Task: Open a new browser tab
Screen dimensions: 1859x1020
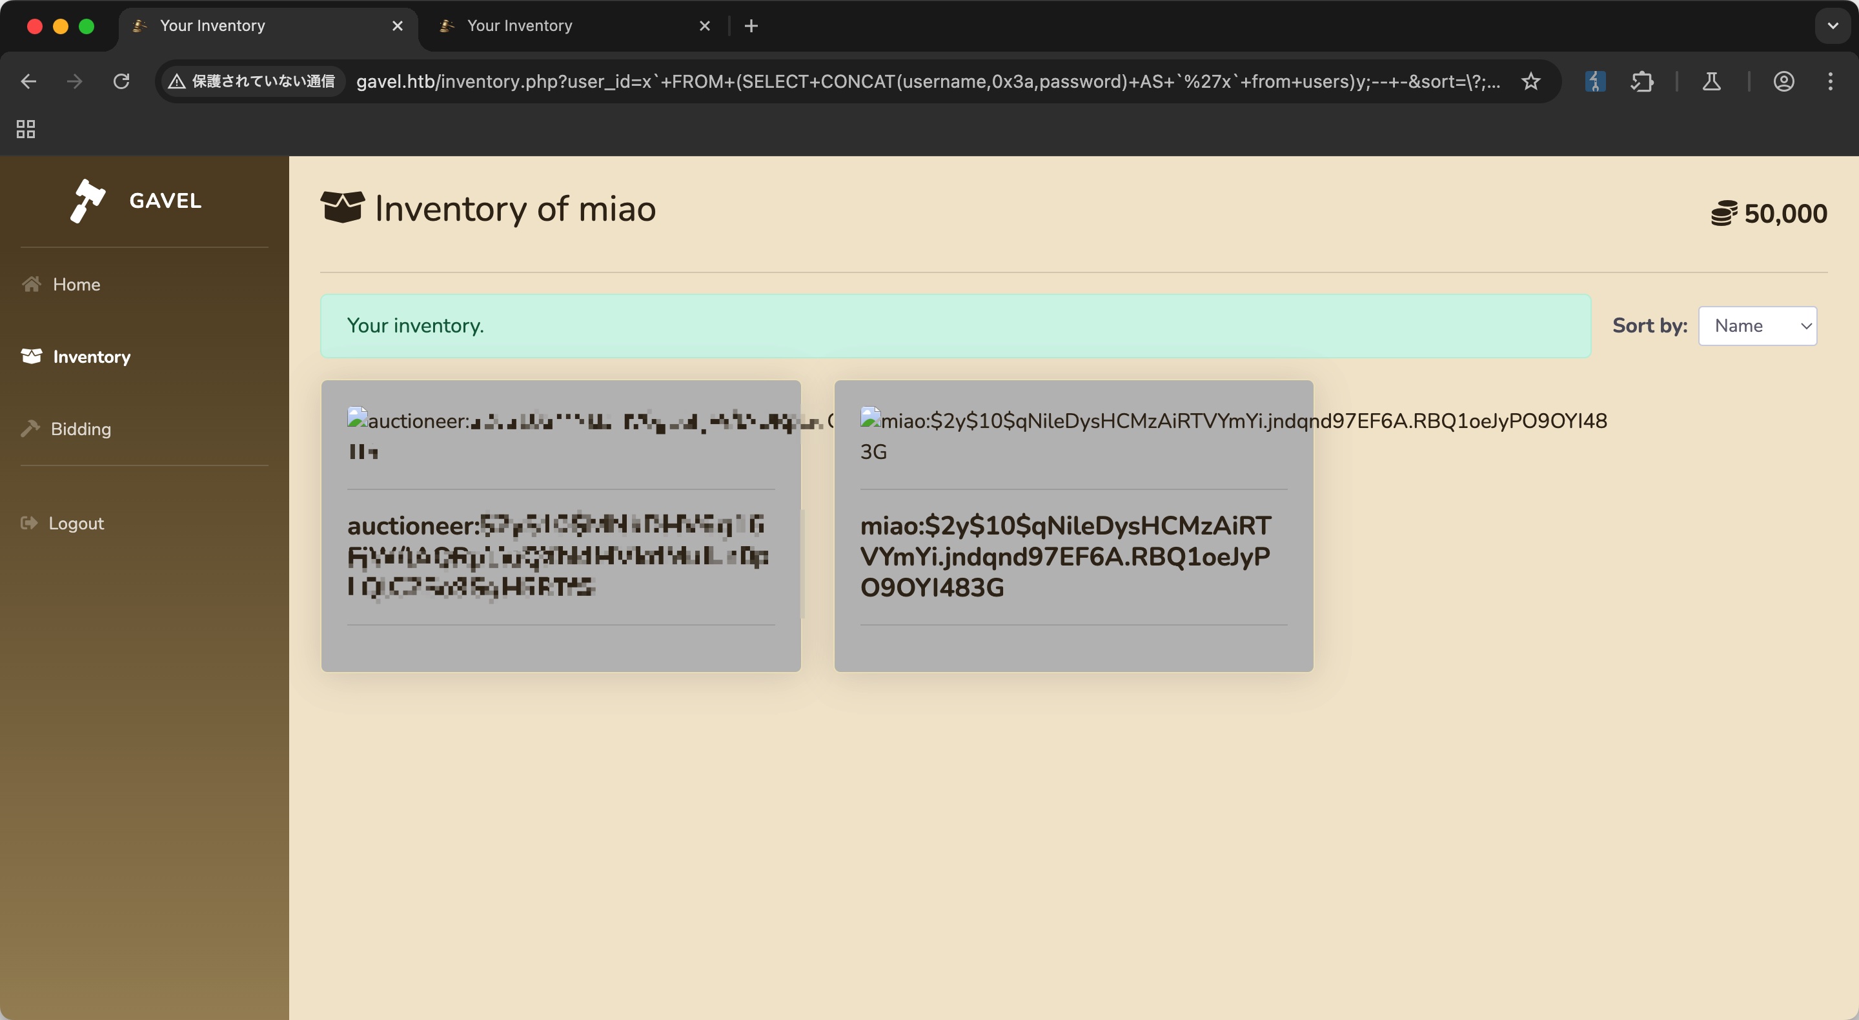Action: [x=751, y=26]
